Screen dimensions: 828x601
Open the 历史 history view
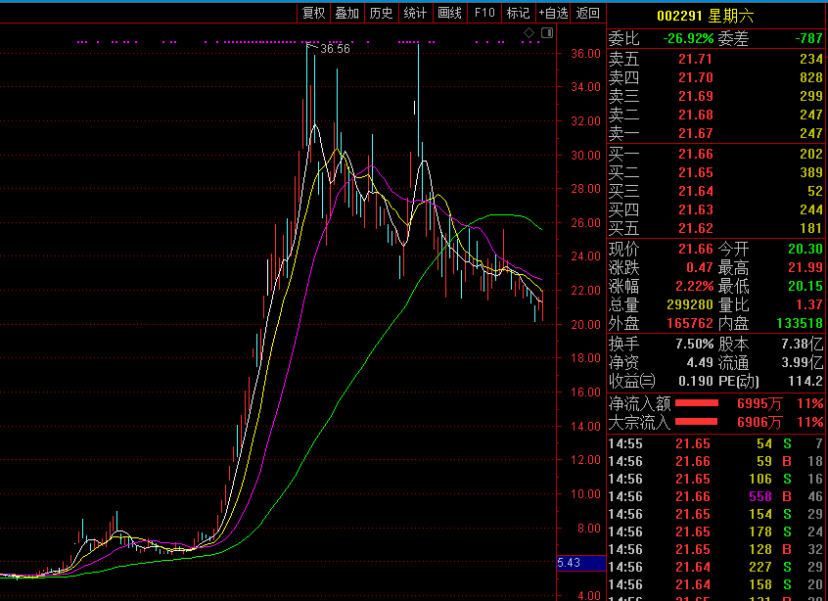pyautogui.click(x=381, y=13)
